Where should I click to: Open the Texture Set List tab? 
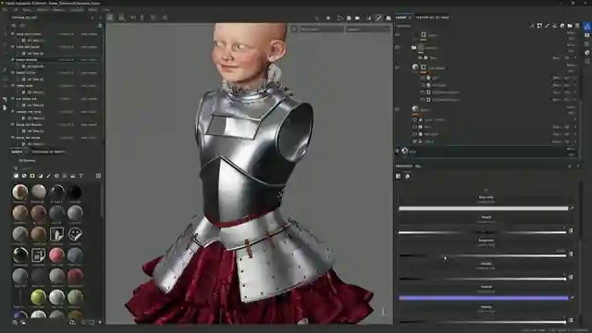(24, 18)
